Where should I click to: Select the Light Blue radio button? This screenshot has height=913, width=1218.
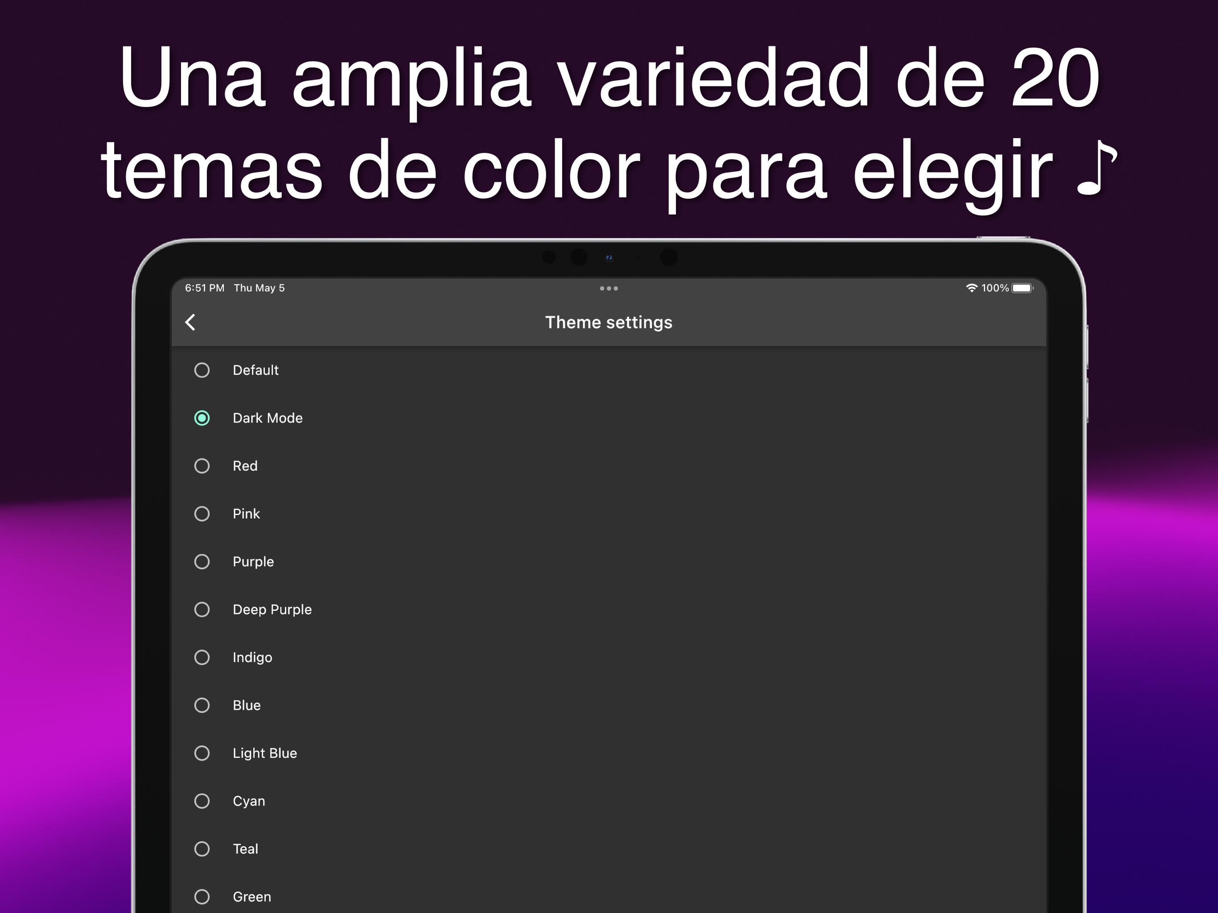[202, 753]
